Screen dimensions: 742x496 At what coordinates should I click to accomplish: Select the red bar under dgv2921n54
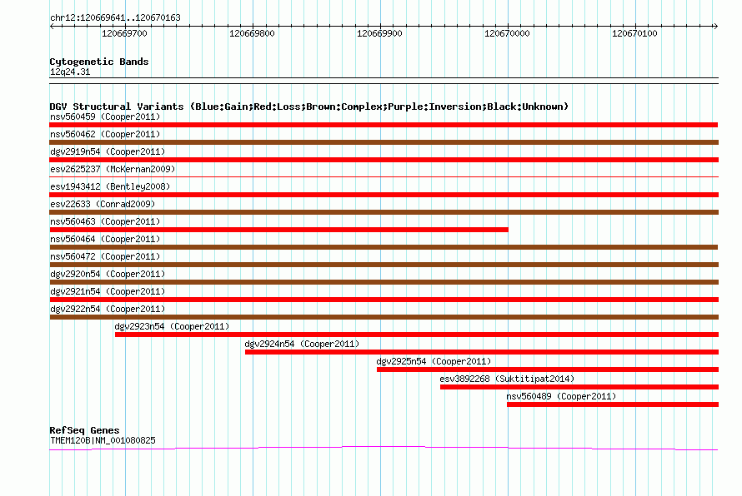click(x=384, y=300)
